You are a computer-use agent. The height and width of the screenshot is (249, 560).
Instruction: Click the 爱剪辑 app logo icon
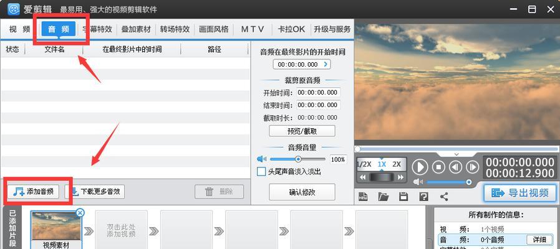[x=13, y=9]
